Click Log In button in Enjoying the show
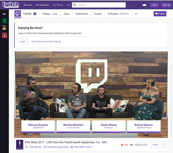The height and width of the screenshot is (153, 173). [x=23, y=42]
